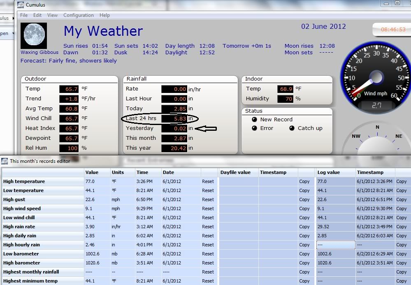411x285 pixels.
Task: Click the Catch up status indicator
Action: click(292, 128)
